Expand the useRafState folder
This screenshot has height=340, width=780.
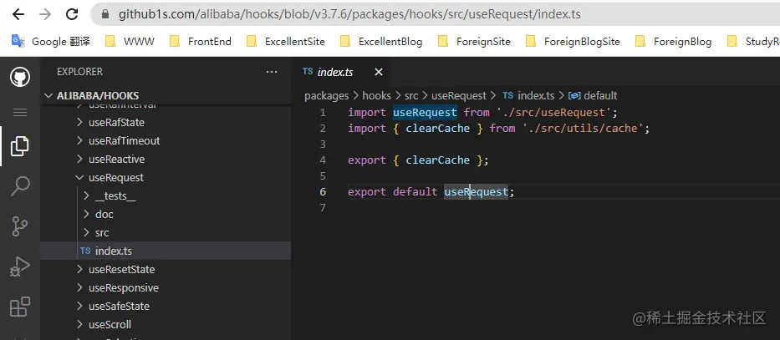point(166,122)
